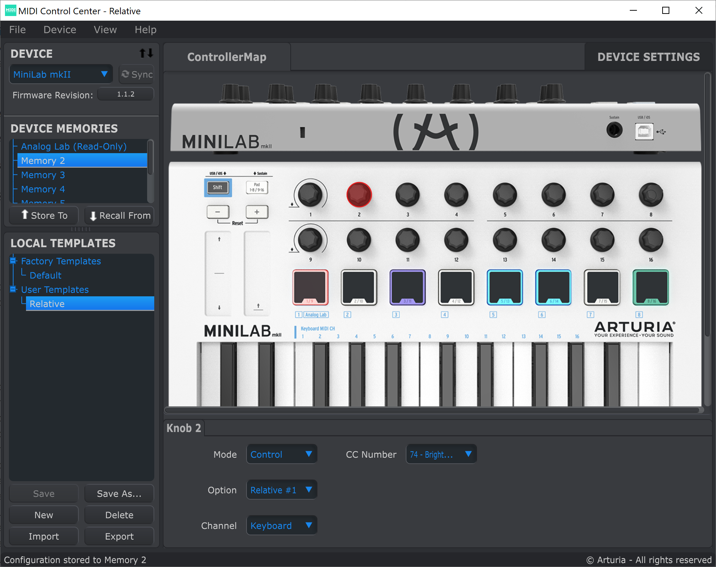Click the Import button
The width and height of the screenshot is (716, 567).
pyautogui.click(x=44, y=536)
